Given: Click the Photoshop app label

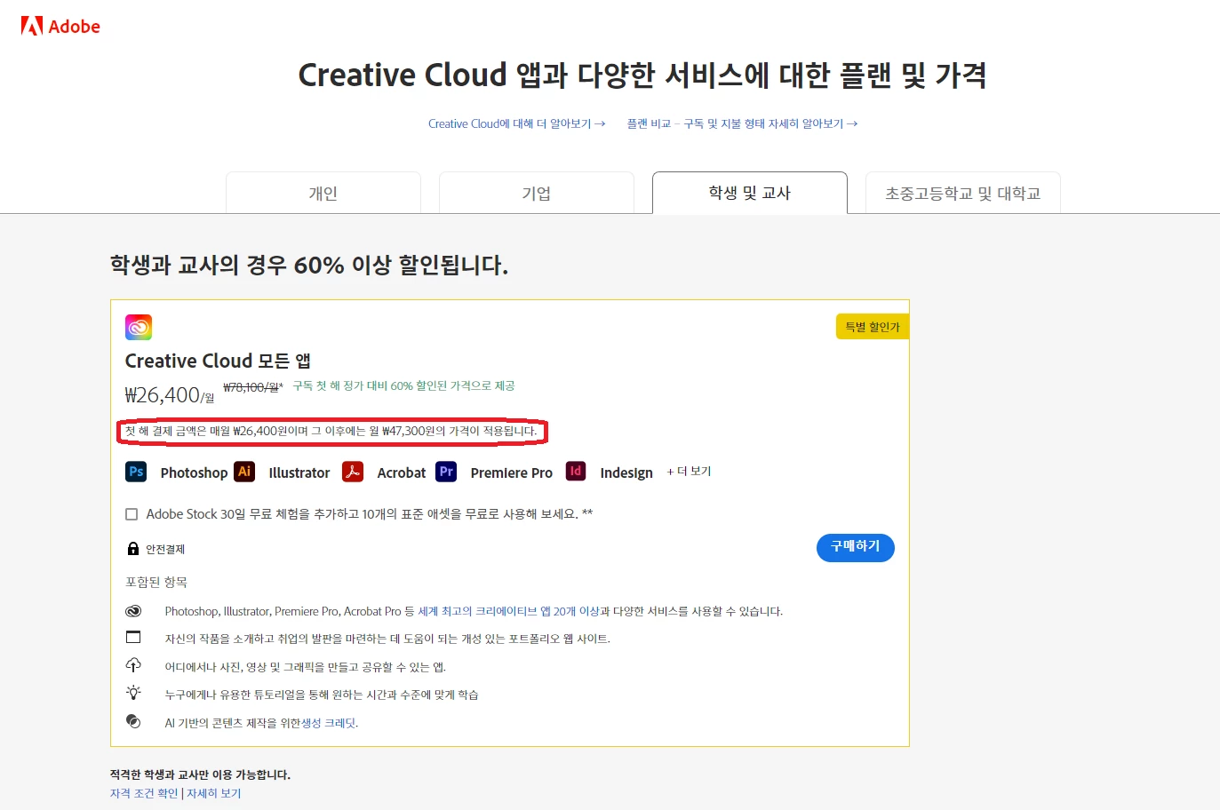Looking at the screenshot, I should pyautogui.click(x=194, y=472).
